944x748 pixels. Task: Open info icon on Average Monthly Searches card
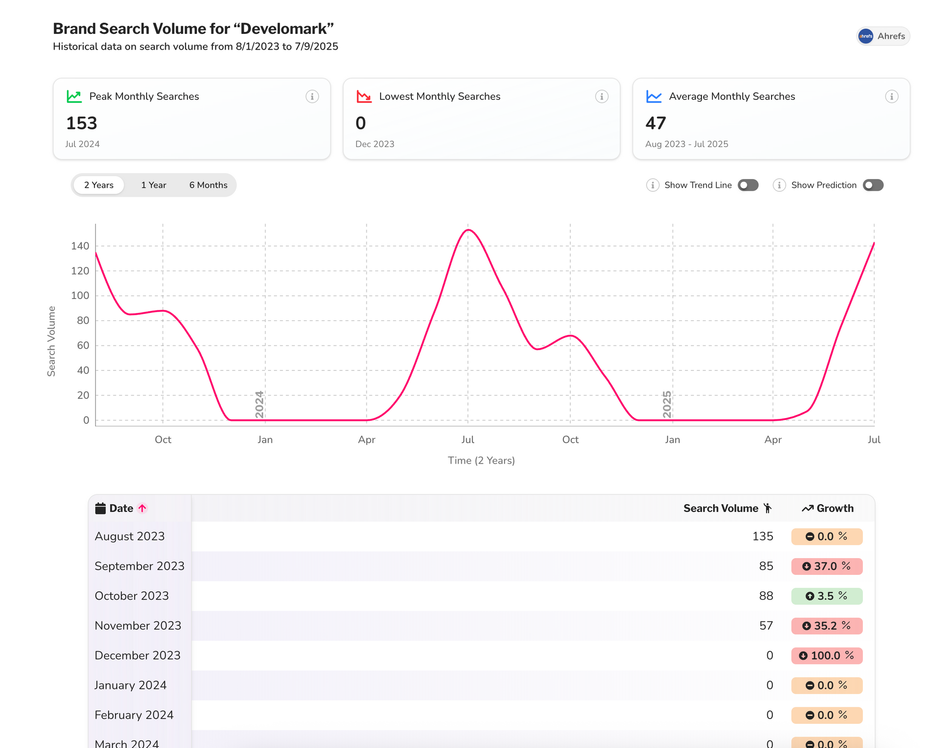pyautogui.click(x=892, y=96)
